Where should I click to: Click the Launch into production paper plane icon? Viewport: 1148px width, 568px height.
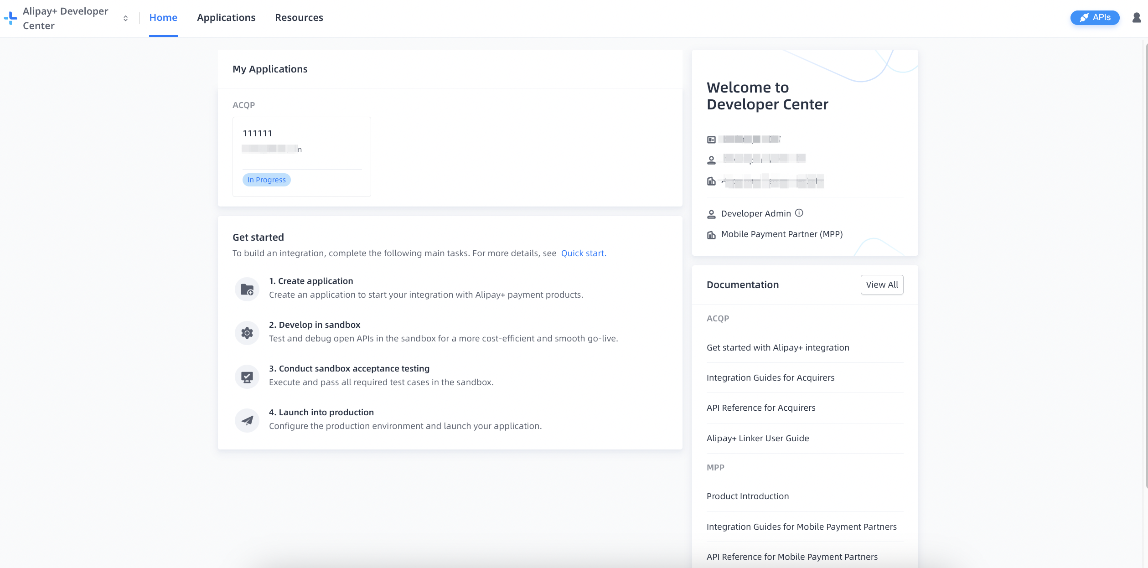point(247,420)
